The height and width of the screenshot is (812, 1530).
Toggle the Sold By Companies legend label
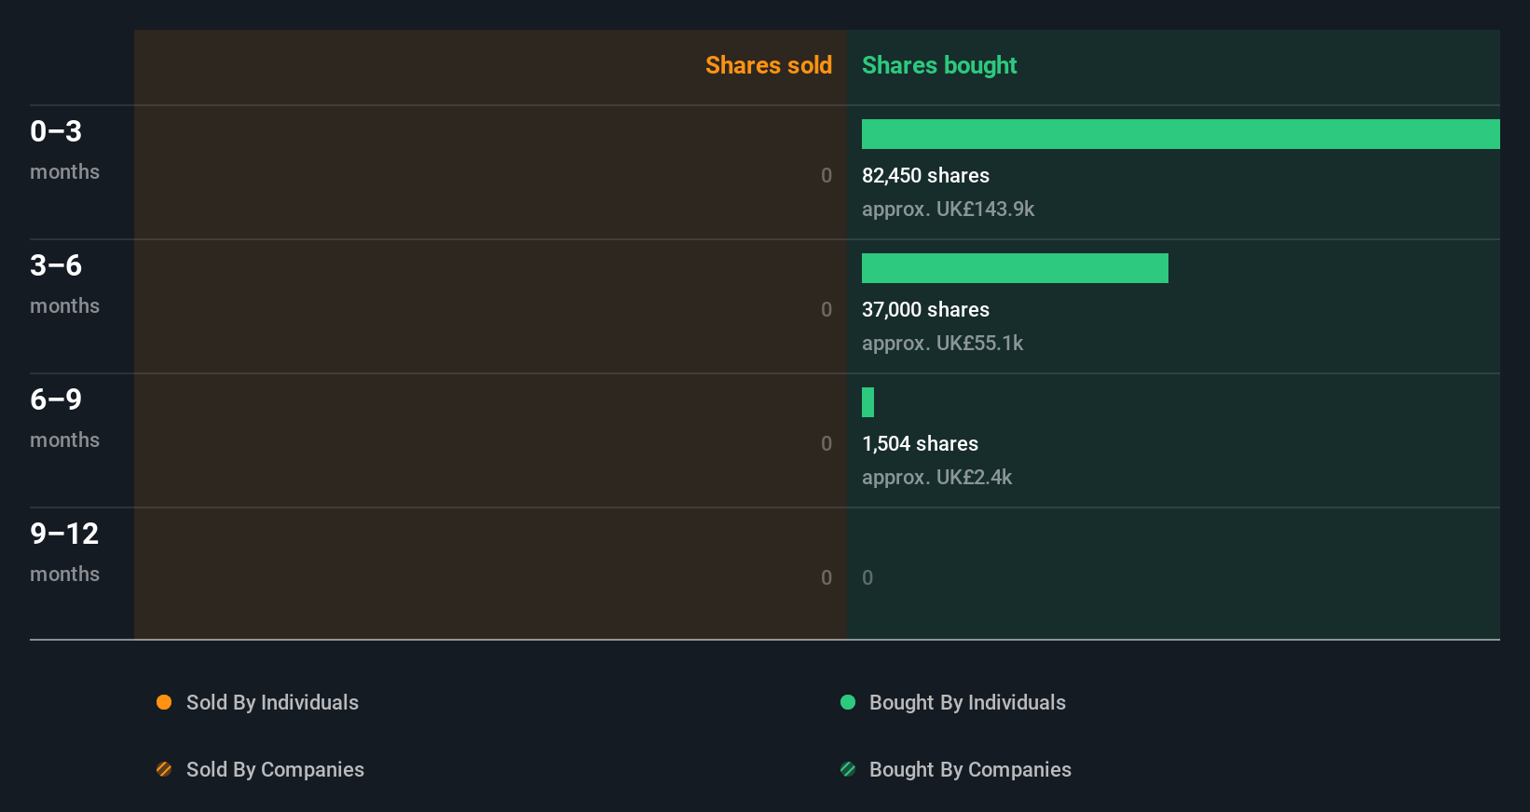(x=275, y=769)
